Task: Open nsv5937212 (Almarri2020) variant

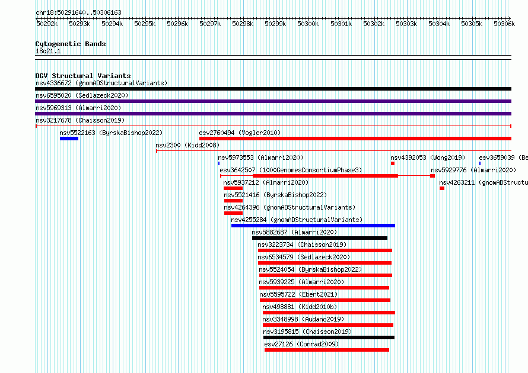Action: [266, 182]
